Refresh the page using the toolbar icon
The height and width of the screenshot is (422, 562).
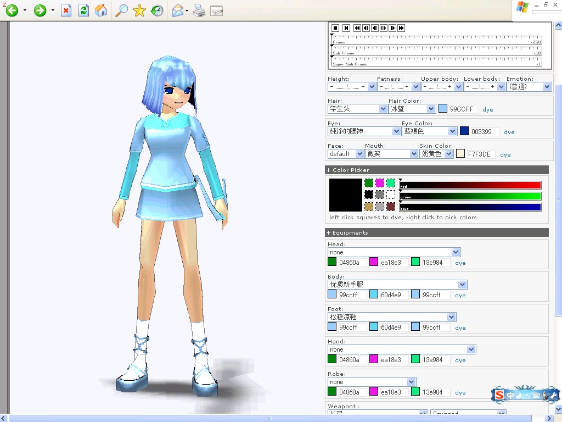click(83, 10)
